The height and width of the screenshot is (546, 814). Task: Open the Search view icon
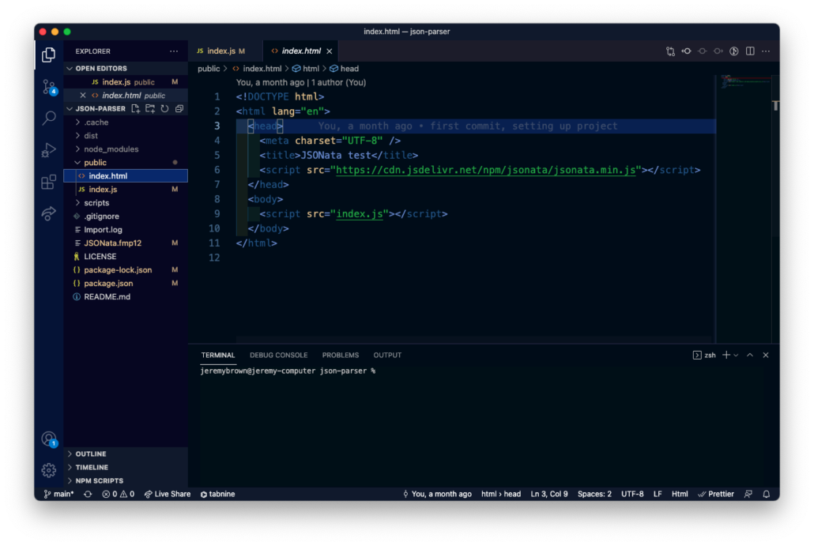[49, 119]
